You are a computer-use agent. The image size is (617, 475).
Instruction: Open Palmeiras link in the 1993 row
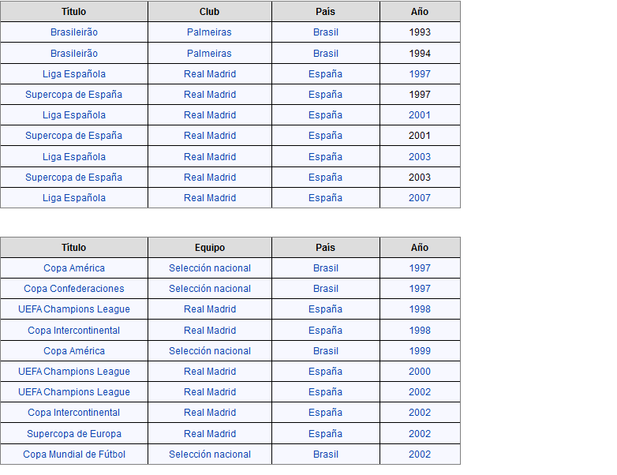click(x=209, y=32)
